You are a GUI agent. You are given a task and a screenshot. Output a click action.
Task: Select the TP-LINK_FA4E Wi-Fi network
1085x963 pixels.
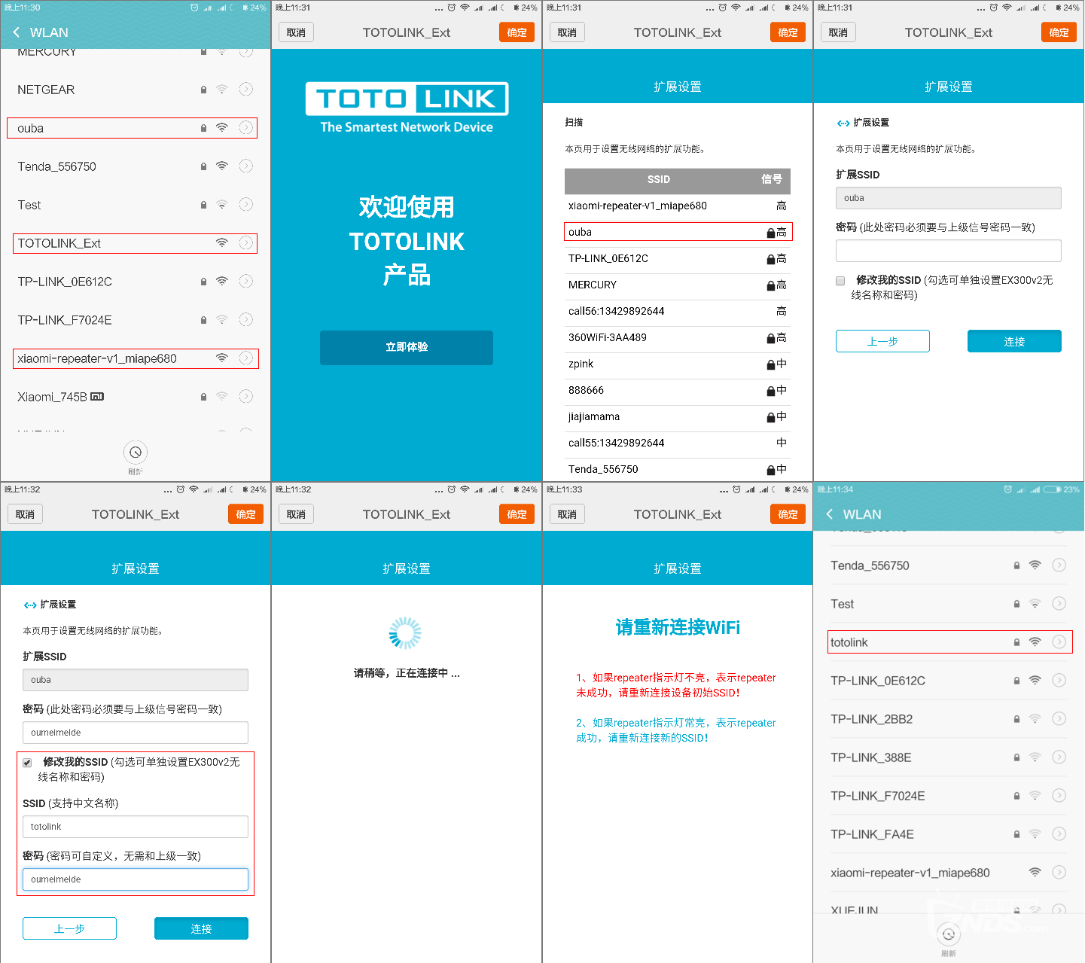tap(949, 833)
